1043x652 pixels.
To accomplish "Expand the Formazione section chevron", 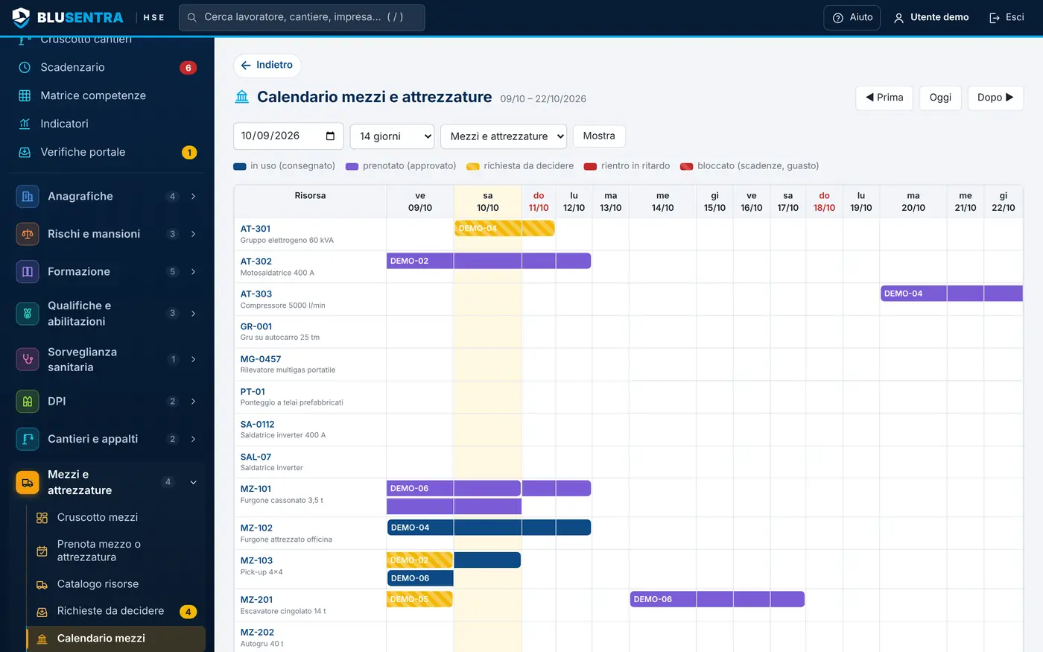I will (193, 271).
